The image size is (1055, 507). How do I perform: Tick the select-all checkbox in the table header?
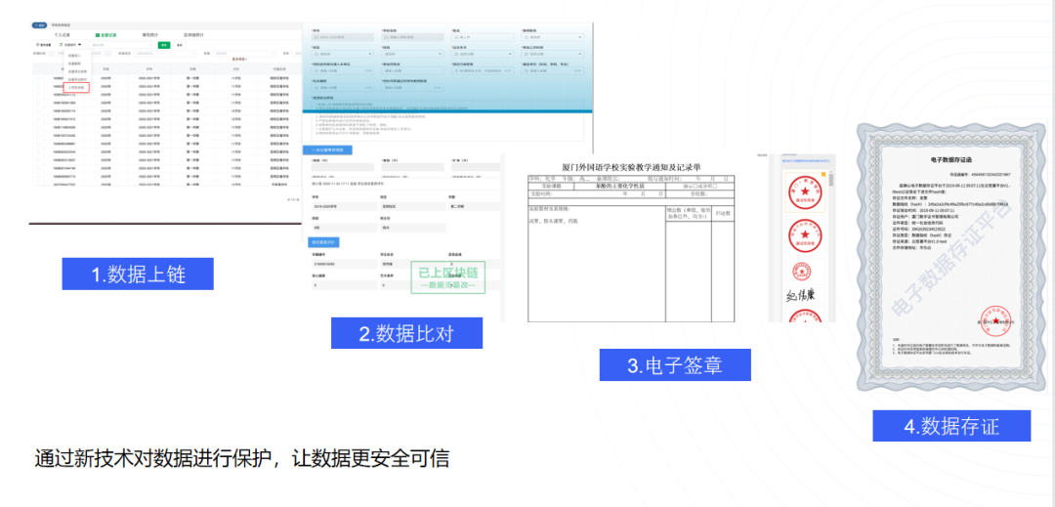point(38,69)
